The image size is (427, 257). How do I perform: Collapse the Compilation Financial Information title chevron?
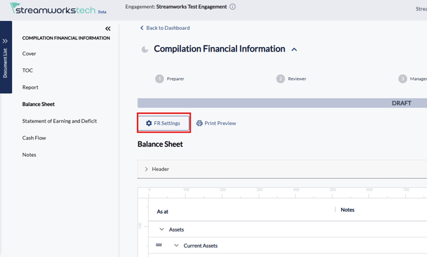[x=294, y=50]
